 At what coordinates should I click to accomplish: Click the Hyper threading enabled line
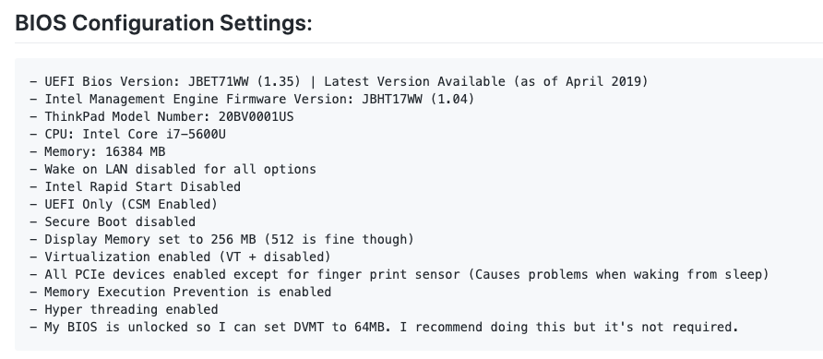(x=124, y=310)
